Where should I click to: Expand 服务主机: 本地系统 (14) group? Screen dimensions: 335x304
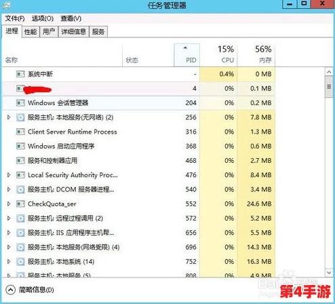coord(9,262)
